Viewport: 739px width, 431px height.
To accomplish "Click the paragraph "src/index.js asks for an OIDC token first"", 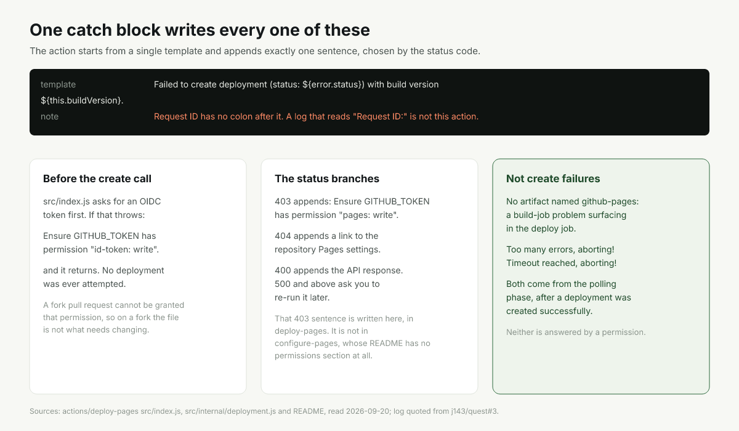I will 102,208.
